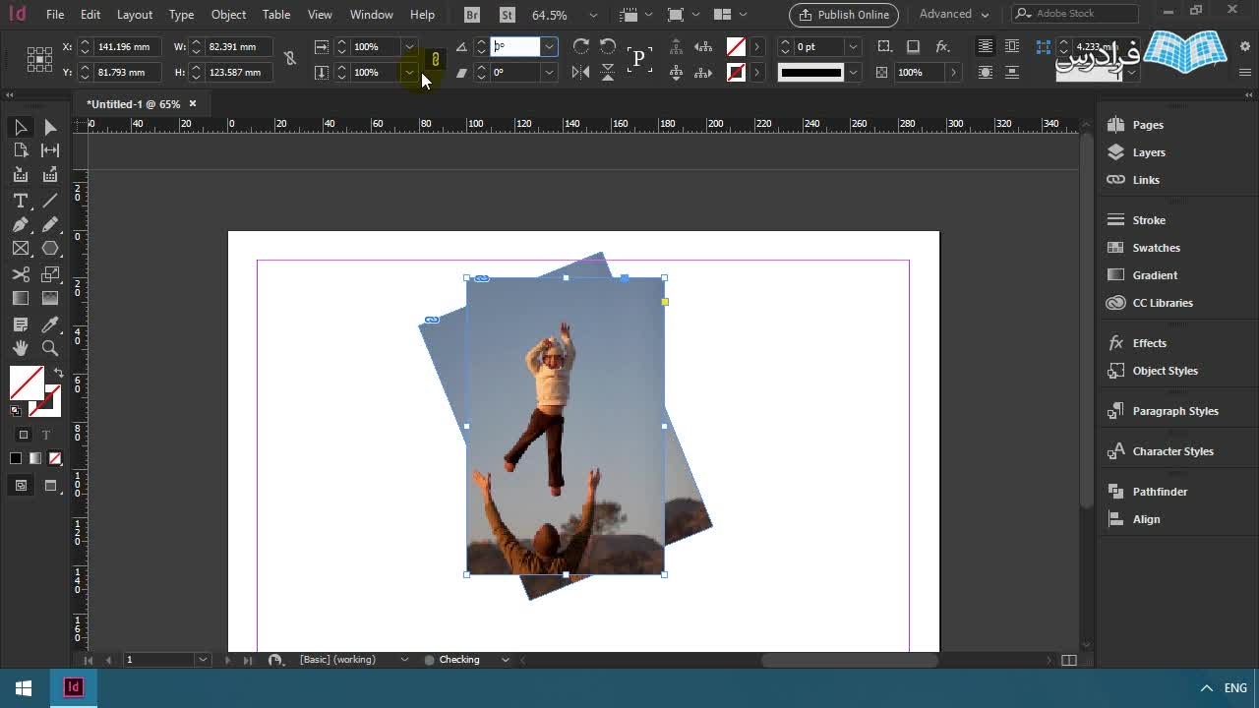Toggle formatting affects text button
Screen dimensions: 1259x708
[x=45, y=435]
